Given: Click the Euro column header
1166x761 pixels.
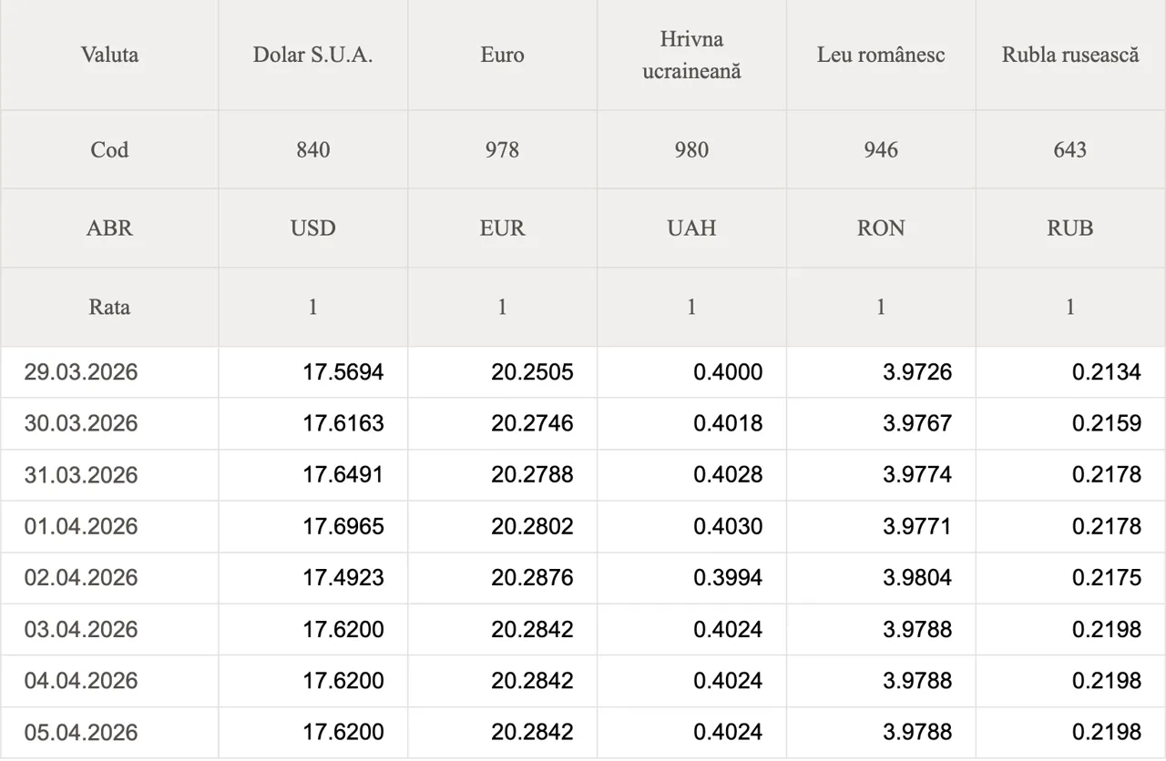Looking at the screenshot, I should [502, 55].
